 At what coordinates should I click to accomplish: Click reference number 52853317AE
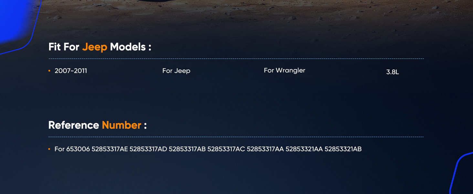110,149
